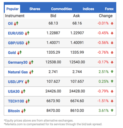Select the Indices tab
The height and width of the screenshot is (128, 123).
88,9
